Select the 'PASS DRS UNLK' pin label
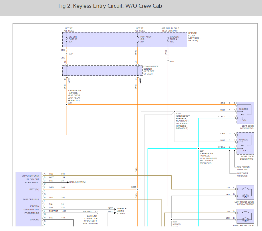Image resolution: width=262 pixels, height=231 pixels. pyautogui.click(x=31, y=199)
